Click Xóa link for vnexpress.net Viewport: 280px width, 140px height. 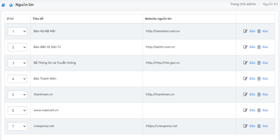tap(265, 126)
